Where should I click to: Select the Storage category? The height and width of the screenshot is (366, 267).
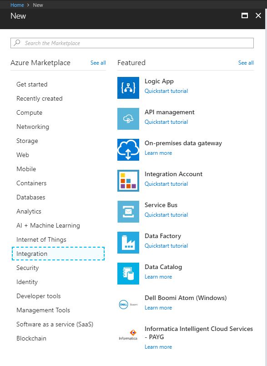[27, 141]
